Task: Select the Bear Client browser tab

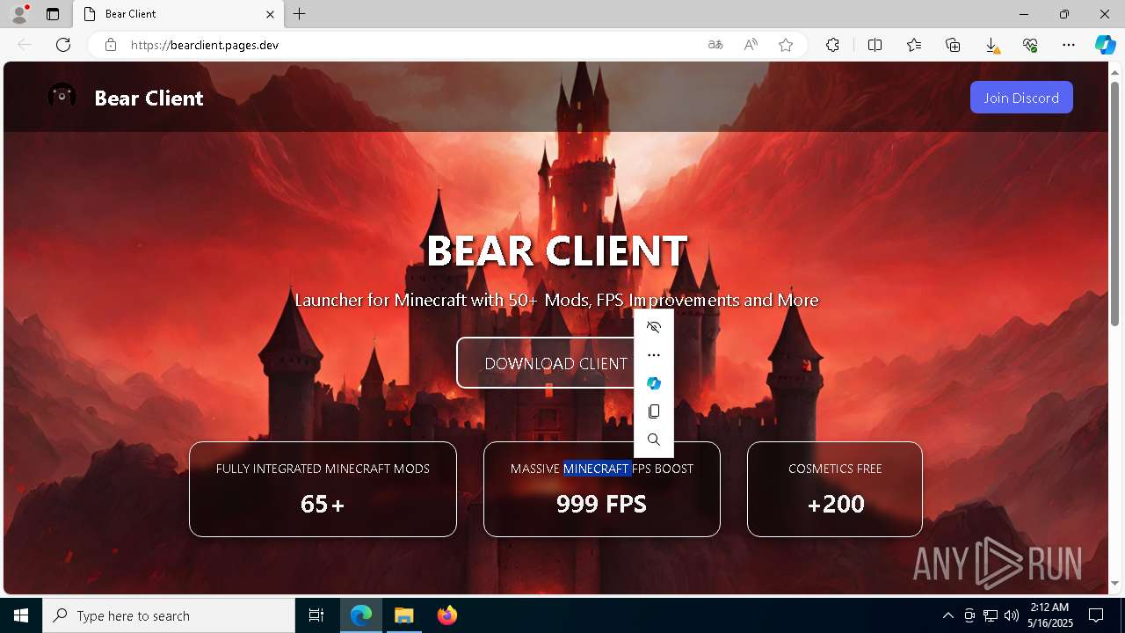Action: click(x=178, y=14)
